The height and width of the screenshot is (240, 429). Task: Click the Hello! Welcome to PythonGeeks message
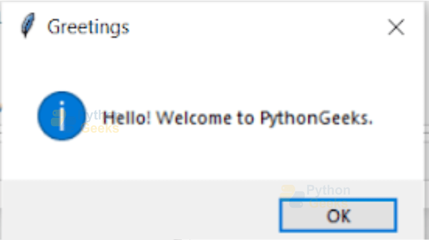tap(238, 118)
